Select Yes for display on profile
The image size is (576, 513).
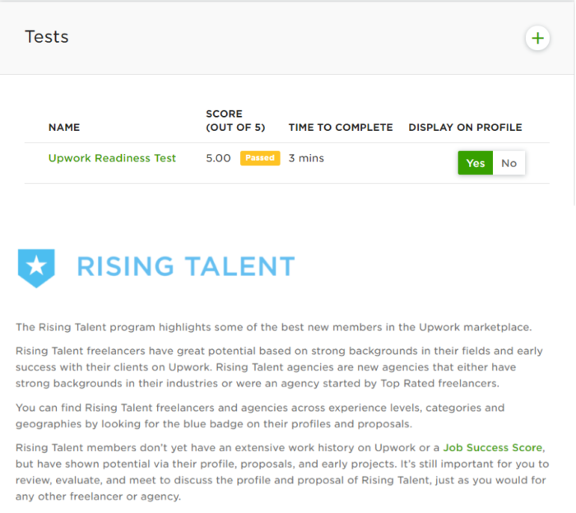coord(475,163)
